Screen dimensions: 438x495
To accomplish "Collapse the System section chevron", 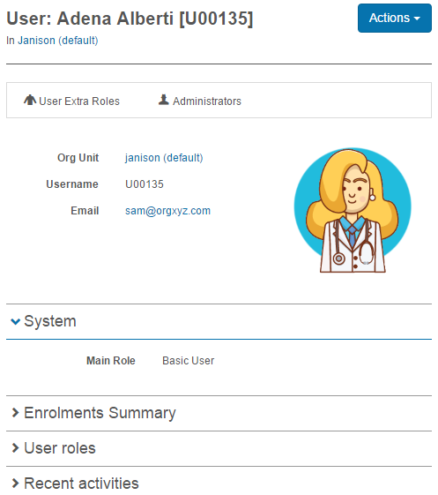I will coord(15,321).
